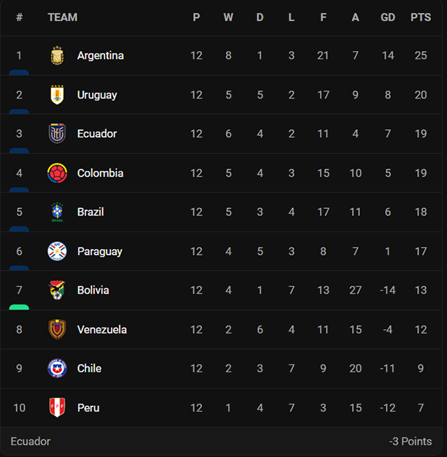The image size is (447, 457).
Task: Click the Ecuador -3 Points deduction note
Action: [x=410, y=442]
